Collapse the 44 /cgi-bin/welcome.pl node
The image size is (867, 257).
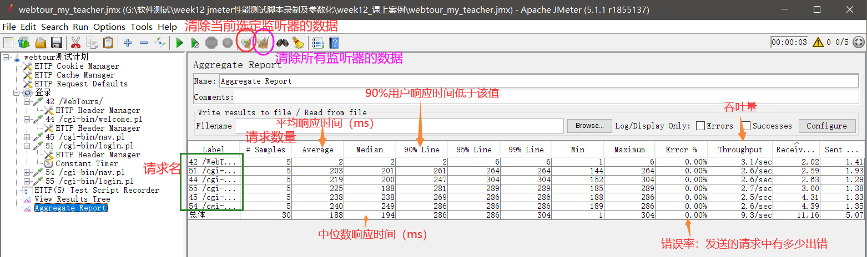pos(27,120)
